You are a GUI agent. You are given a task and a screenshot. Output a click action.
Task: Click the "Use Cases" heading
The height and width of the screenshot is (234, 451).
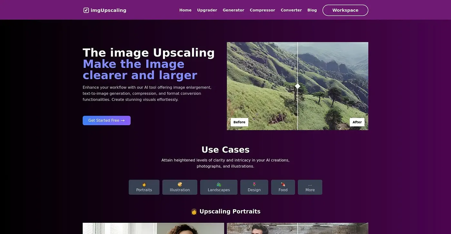click(225, 150)
